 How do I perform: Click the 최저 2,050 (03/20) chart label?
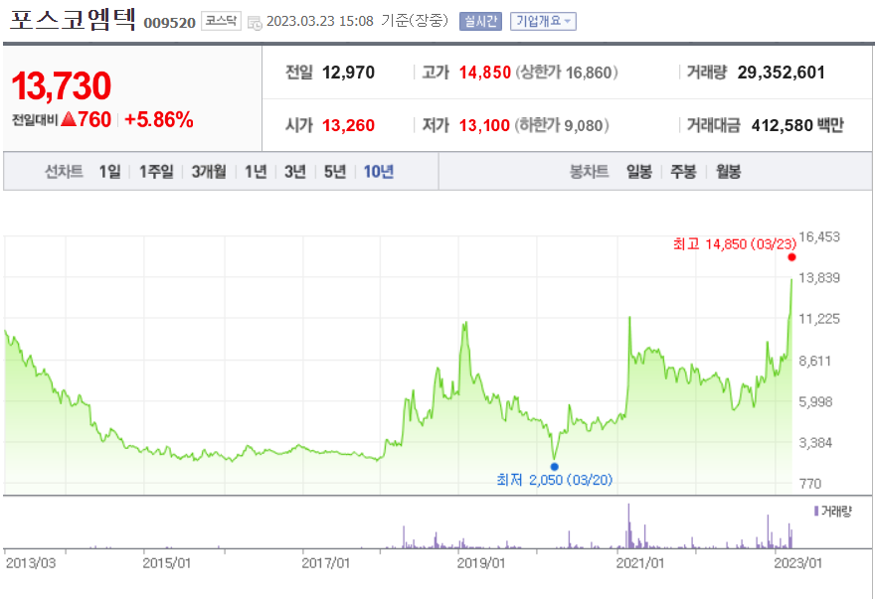[x=554, y=480]
